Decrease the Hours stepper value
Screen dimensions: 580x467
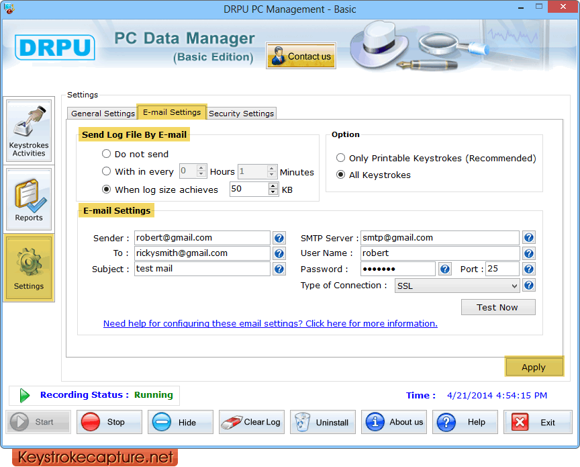pyautogui.click(x=201, y=173)
